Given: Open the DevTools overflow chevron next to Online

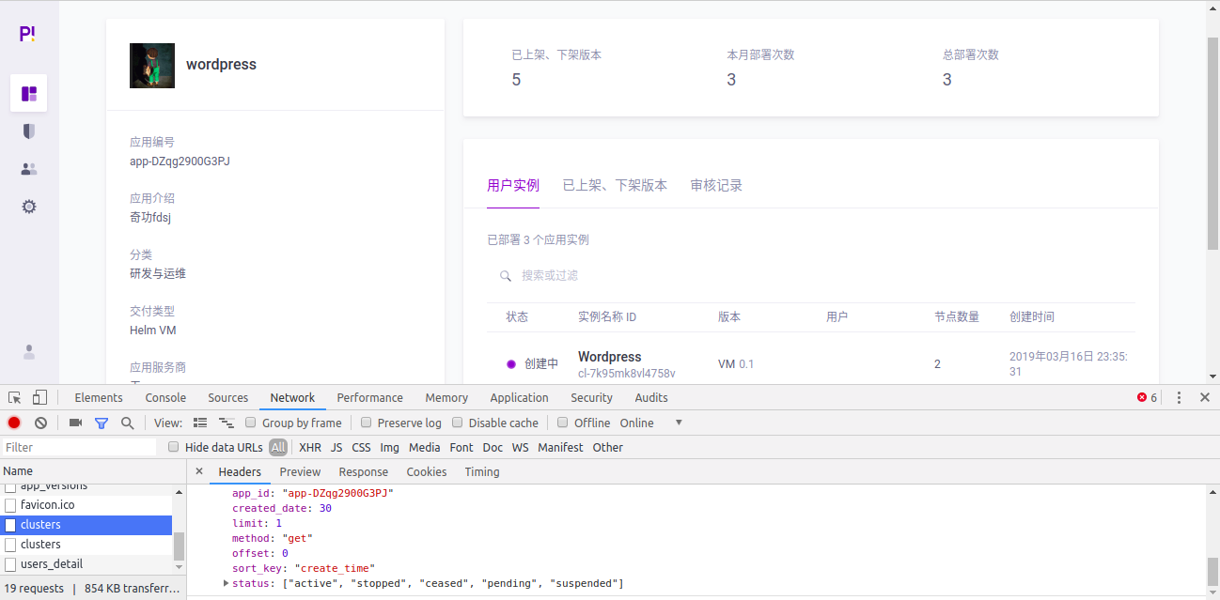Looking at the screenshot, I should (679, 423).
